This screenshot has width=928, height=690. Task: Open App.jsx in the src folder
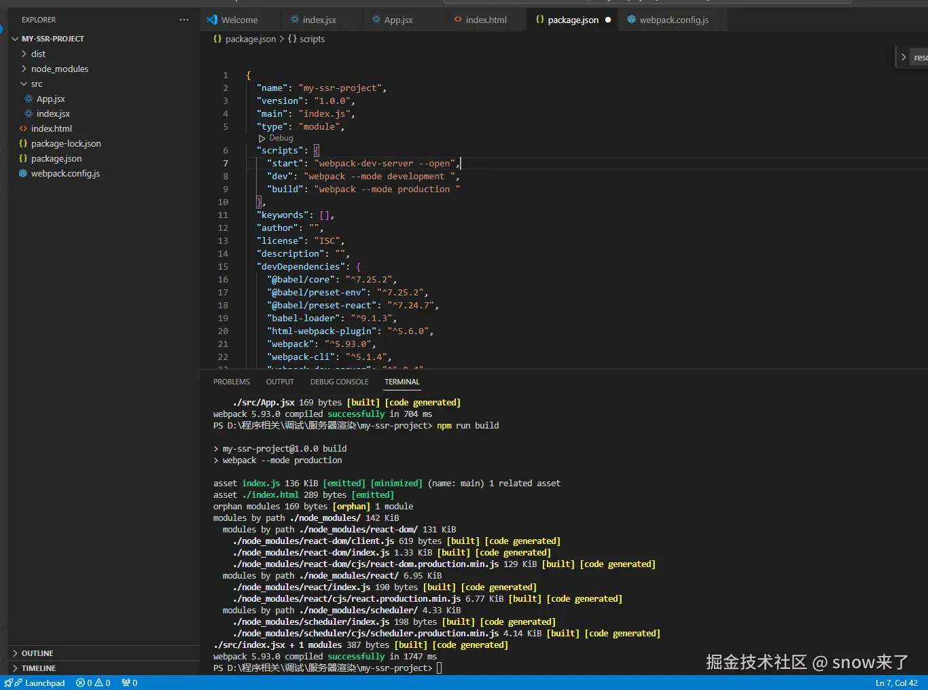coord(50,98)
